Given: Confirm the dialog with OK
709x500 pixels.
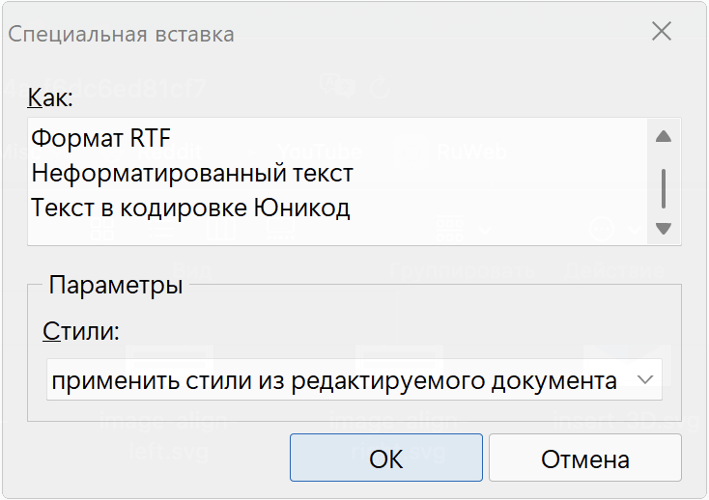Looking at the screenshot, I should click(x=385, y=458).
